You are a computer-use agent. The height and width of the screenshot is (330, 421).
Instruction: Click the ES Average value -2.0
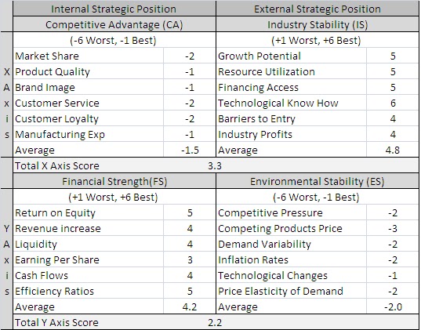pos(393,306)
